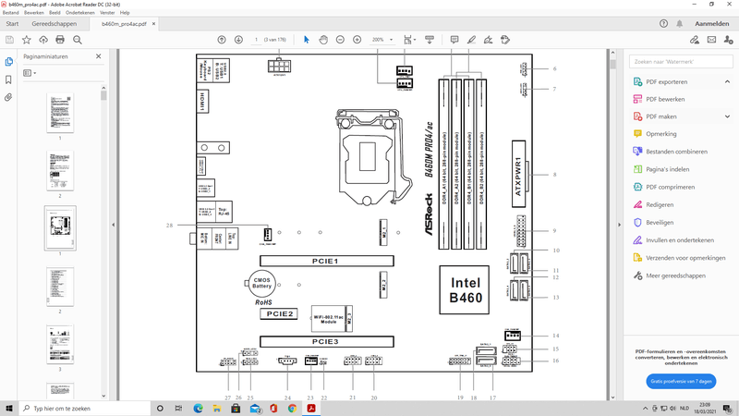739x416 pixels.
Task: Collapse the left navigation pane arrow
Action: coord(113,225)
